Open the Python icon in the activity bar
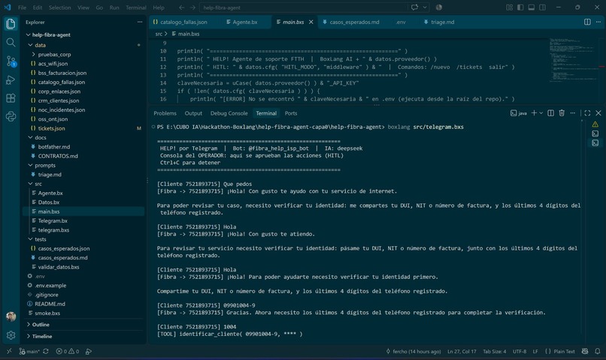This screenshot has height=360, width=606. [11, 116]
